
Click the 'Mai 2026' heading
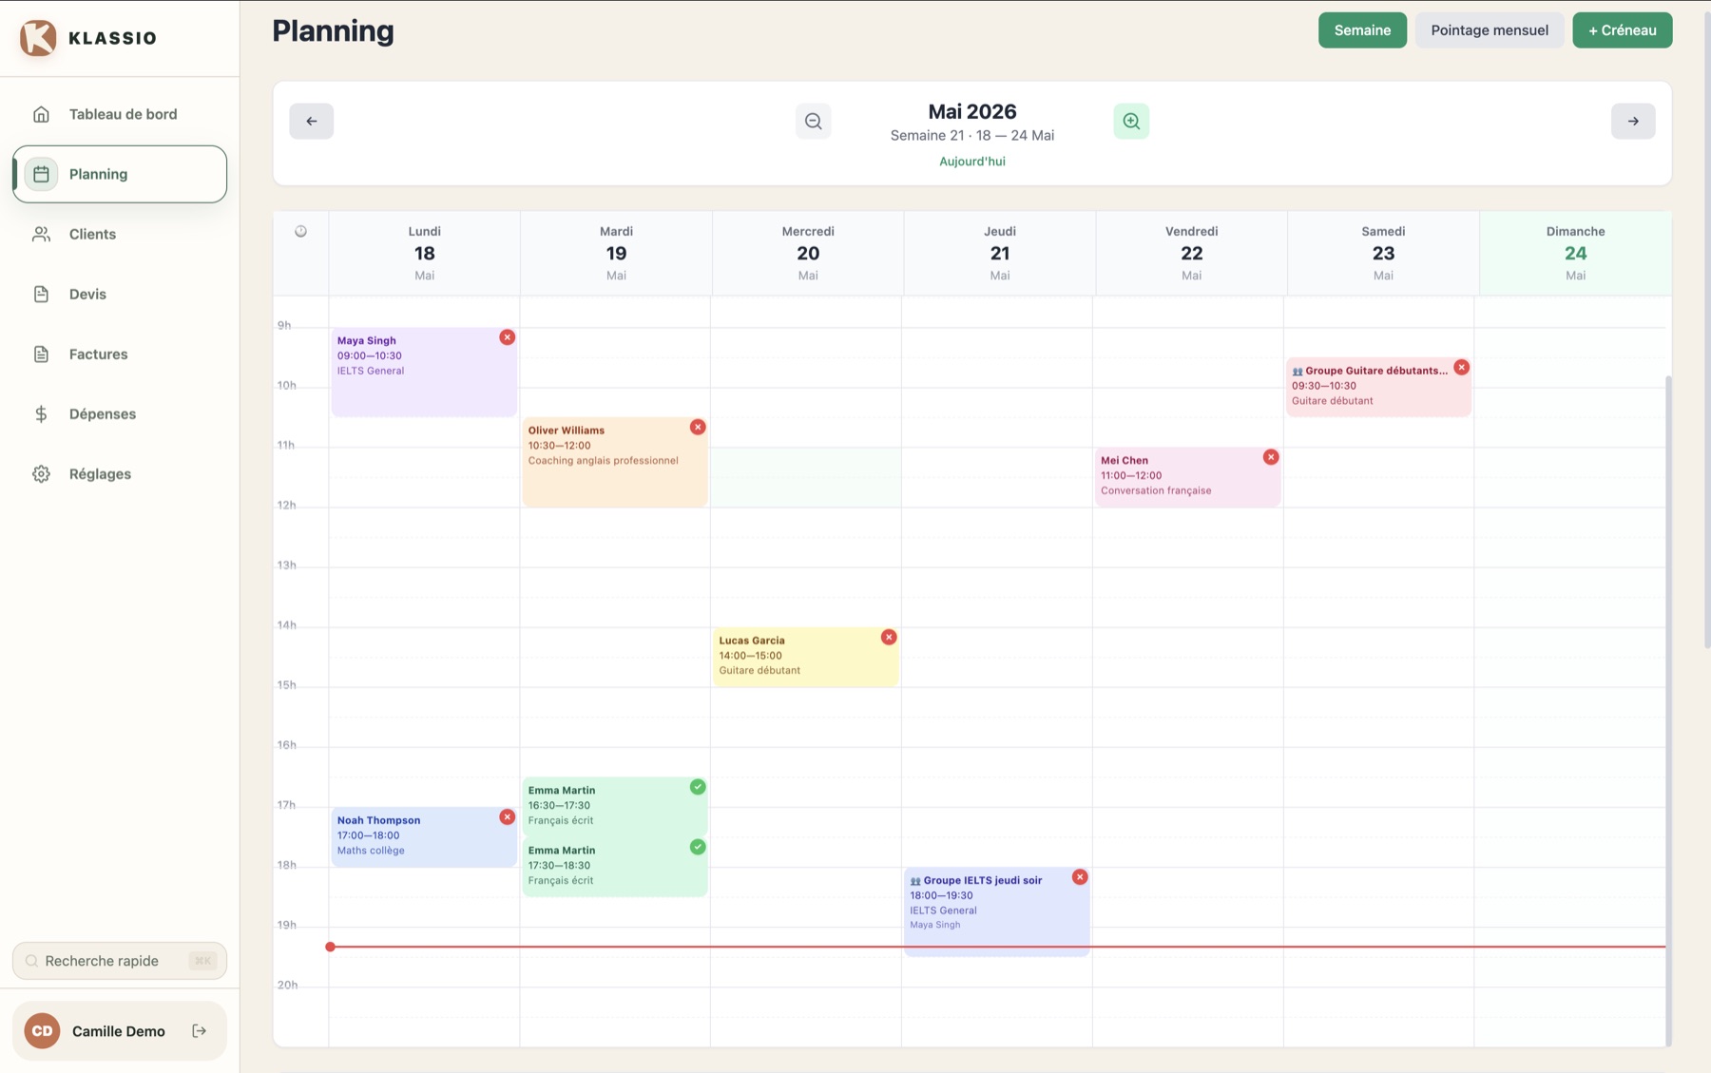[x=971, y=111]
